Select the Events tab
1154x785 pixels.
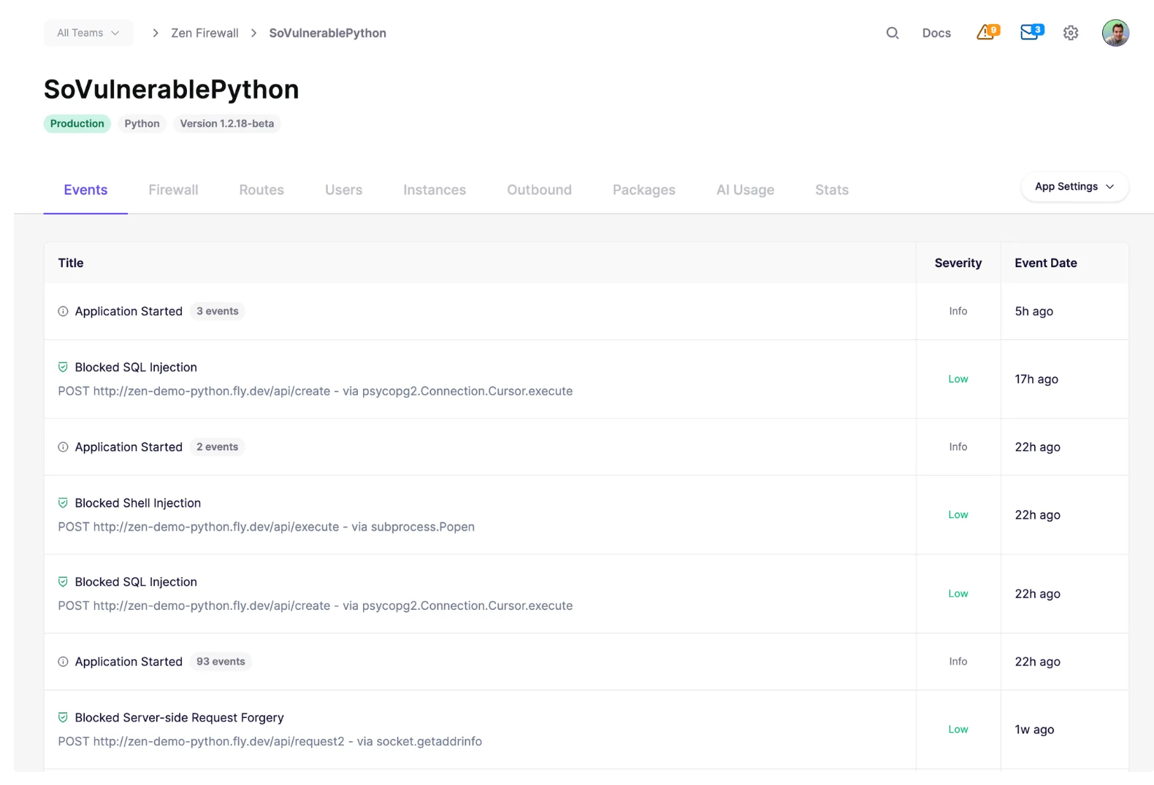[x=85, y=190]
